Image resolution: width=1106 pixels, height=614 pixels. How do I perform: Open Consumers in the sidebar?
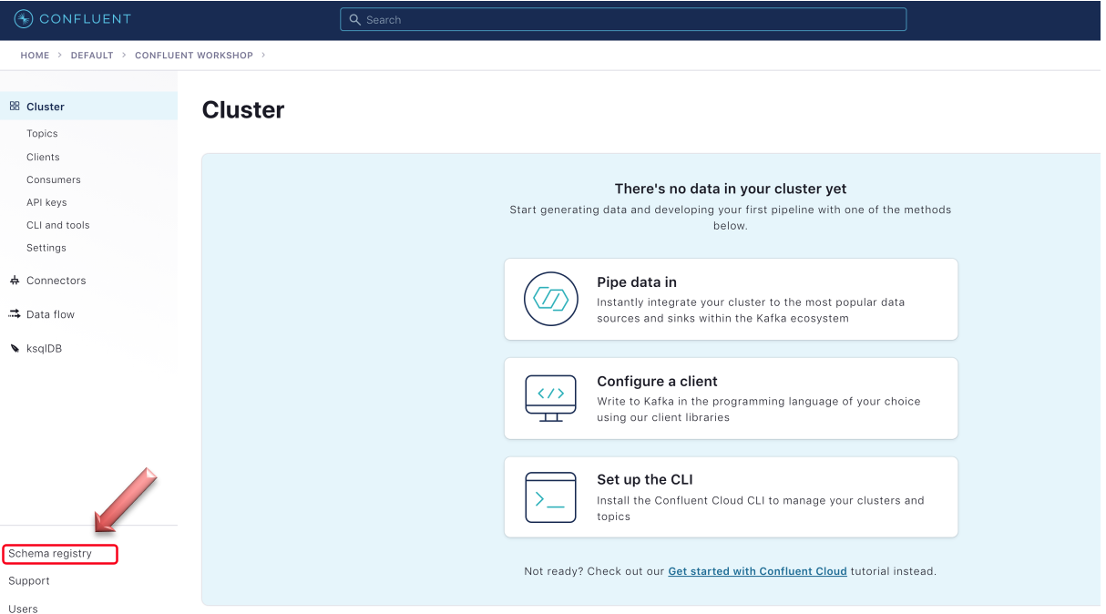pos(54,179)
